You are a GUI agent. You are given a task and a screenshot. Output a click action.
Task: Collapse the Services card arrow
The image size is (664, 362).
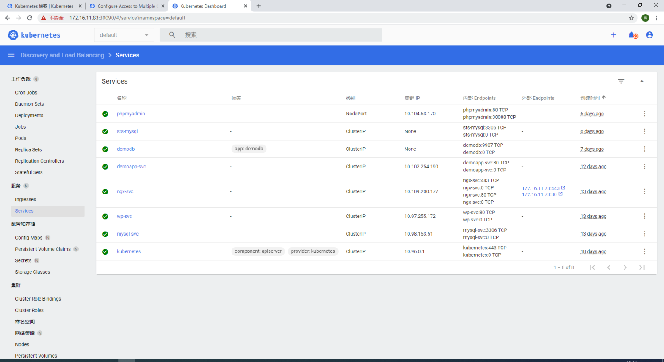click(x=642, y=81)
